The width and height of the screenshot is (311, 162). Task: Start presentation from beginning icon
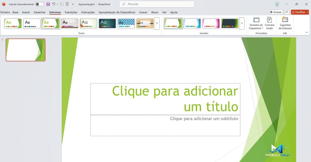(67, 4)
